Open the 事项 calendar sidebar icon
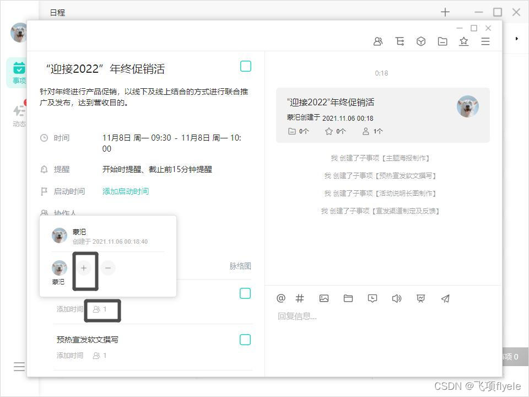The width and height of the screenshot is (529, 397). coord(19,72)
